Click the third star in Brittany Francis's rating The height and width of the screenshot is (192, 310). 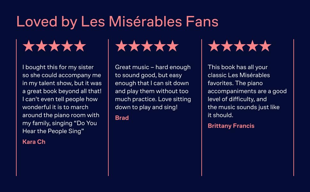(240, 46)
